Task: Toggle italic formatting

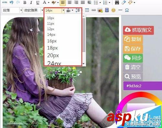Action: coord(31,2)
